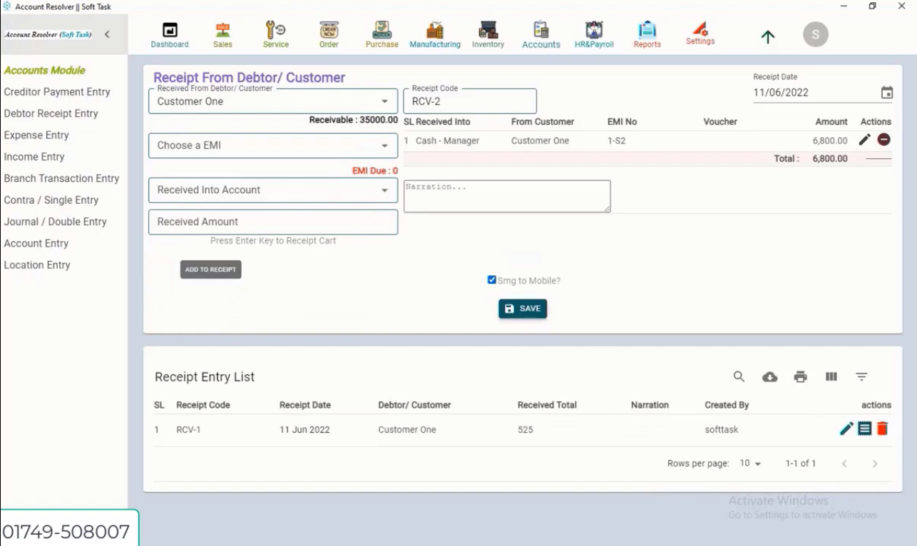Viewport: 917px width, 546px height.
Task: Open the Manufacturing module icon
Action: [434, 34]
